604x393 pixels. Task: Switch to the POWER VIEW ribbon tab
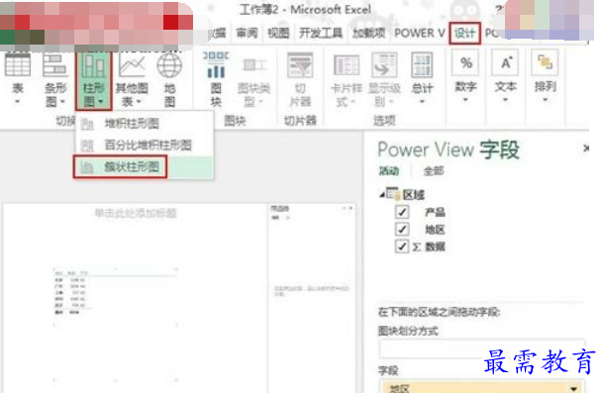[x=419, y=34]
